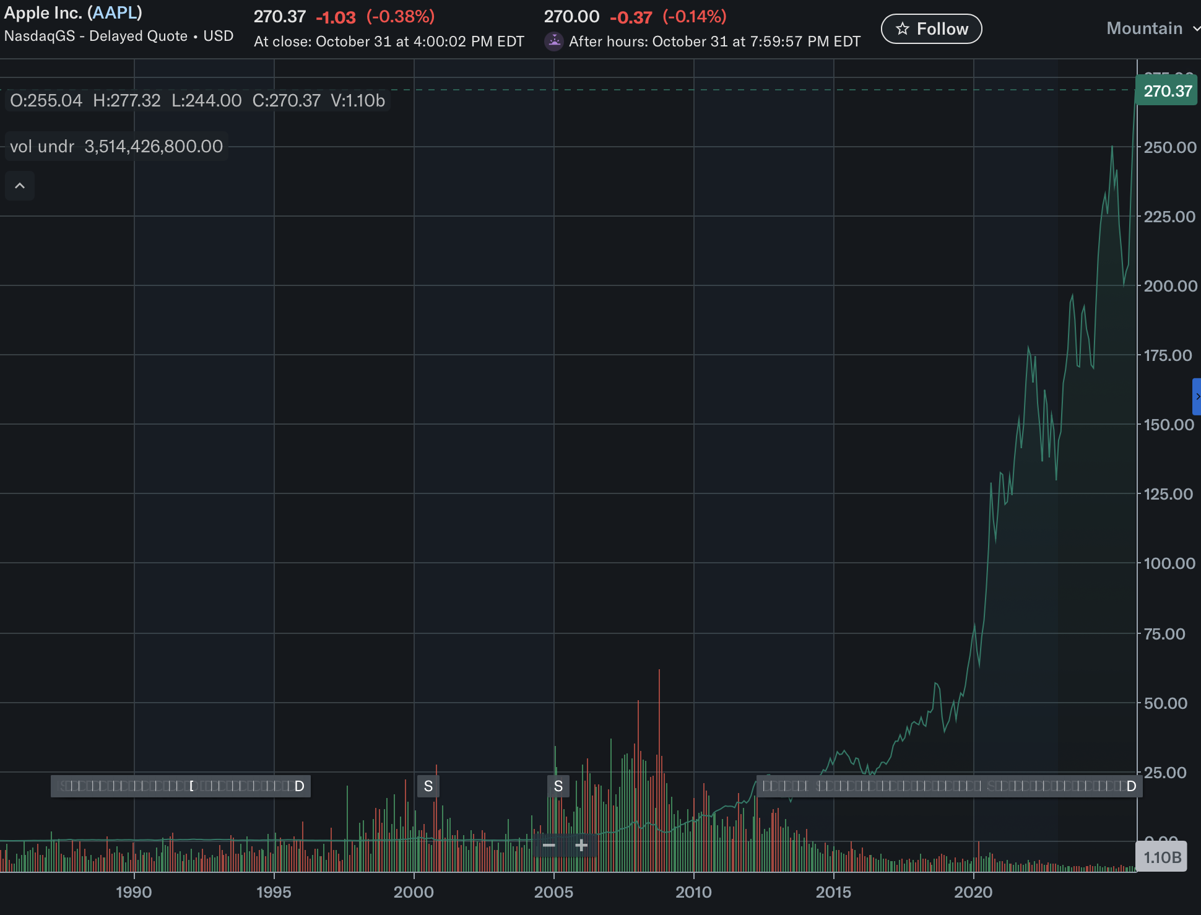The width and height of the screenshot is (1201, 915).
Task: Select the vol undr indicator label
Action: click(x=42, y=147)
